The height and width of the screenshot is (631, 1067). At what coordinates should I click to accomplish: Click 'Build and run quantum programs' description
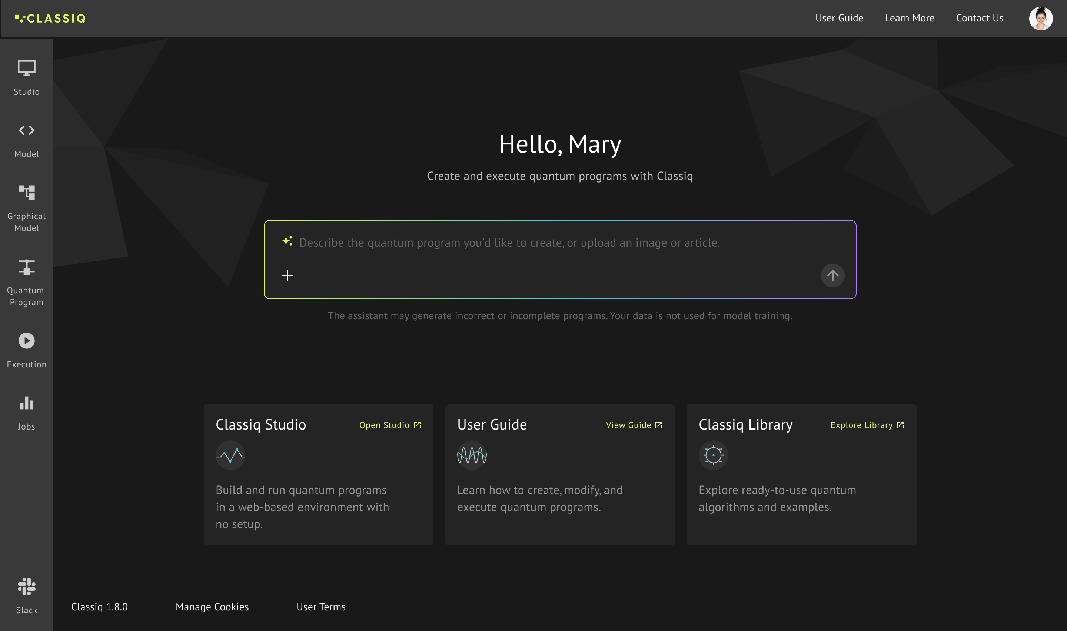point(302,507)
